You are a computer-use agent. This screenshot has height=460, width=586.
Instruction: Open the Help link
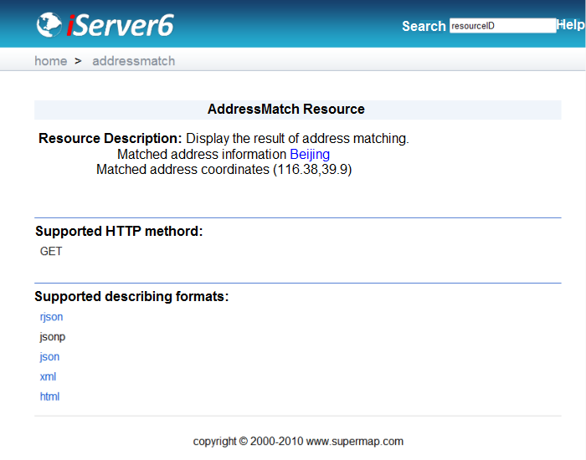pyautogui.click(x=571, y=25)
